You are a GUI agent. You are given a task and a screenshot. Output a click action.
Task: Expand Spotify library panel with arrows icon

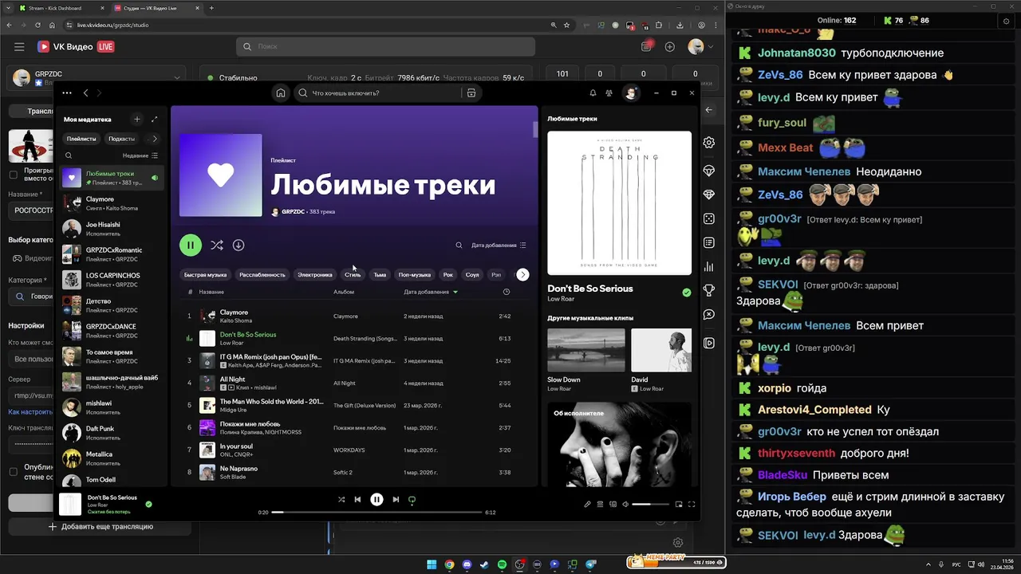tap(154, 119)
